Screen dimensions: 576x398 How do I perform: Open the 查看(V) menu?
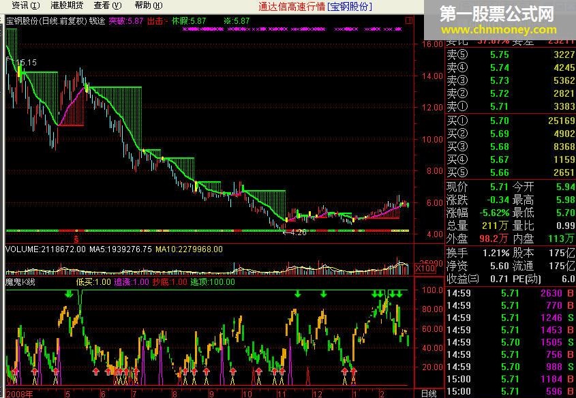pos(107,5)
